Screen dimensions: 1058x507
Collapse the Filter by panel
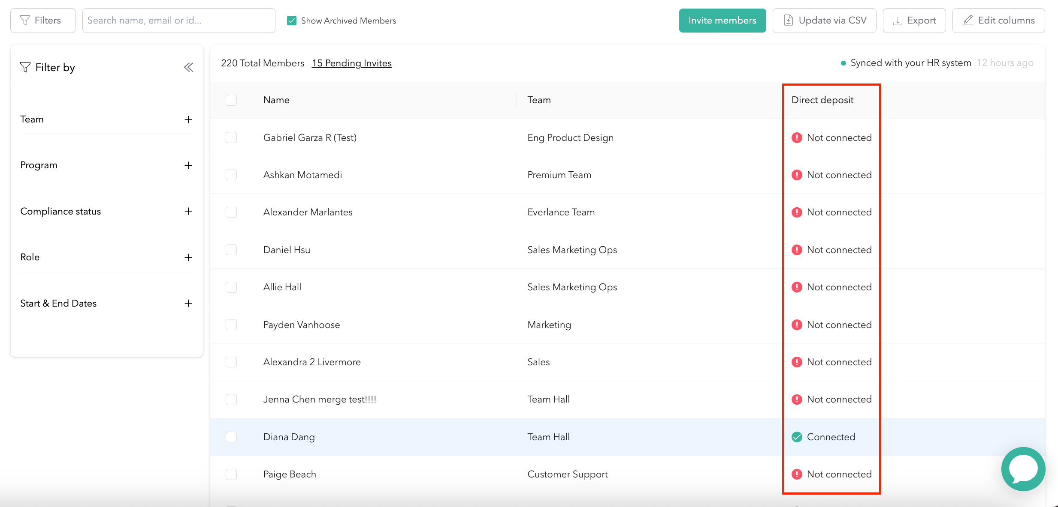coord(188,67)
